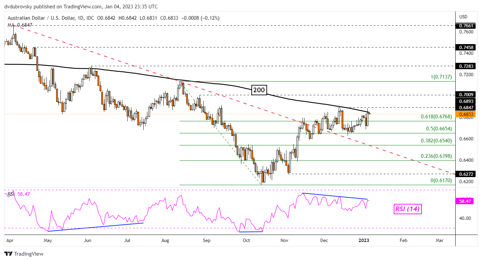Click the 2023 label on time axis
Image resolution: width=482 pixels, height=261 pixels.
(x=364, y=240)
